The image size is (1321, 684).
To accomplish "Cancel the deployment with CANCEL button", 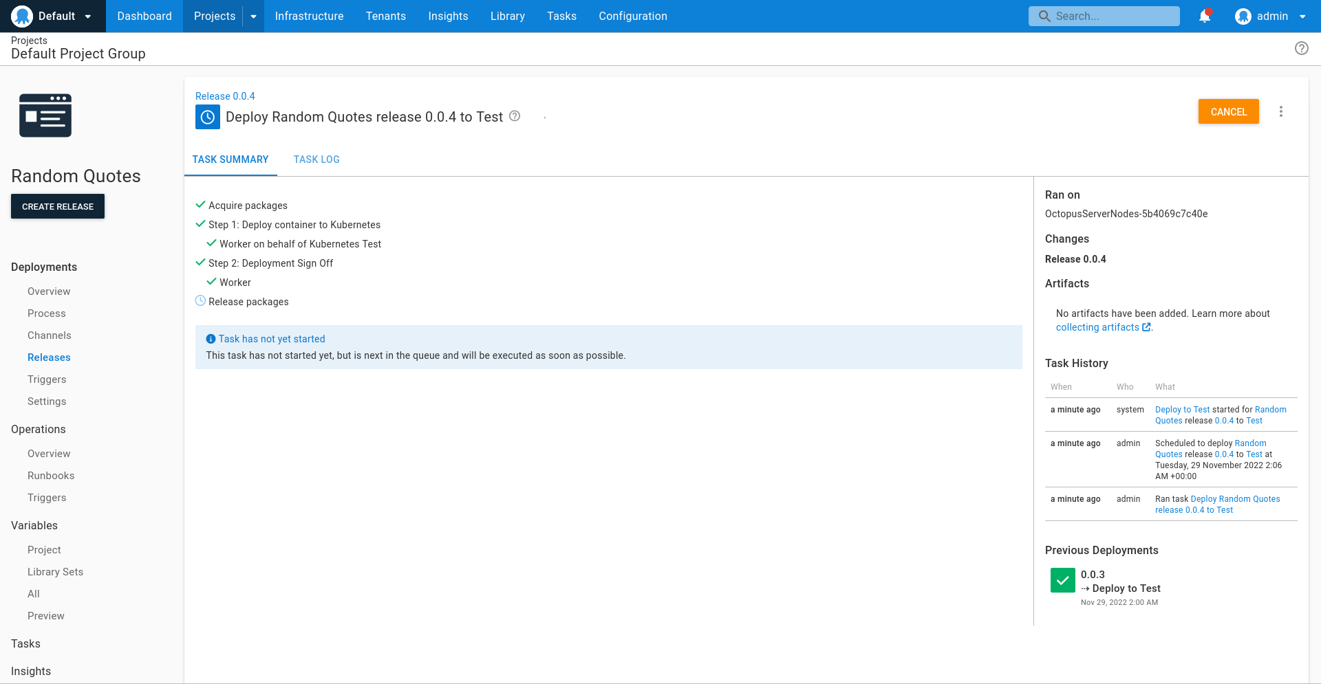I will [1229, 111].
